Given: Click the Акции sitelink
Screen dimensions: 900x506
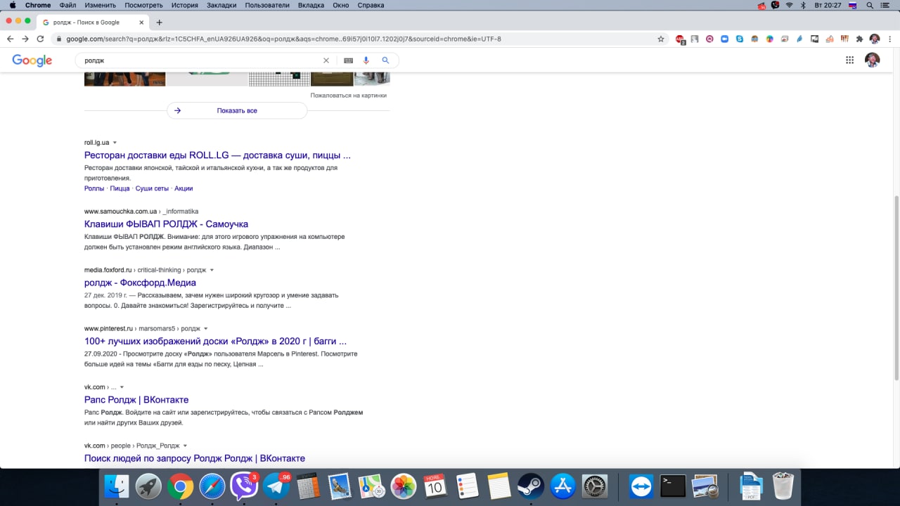Looking at the screenshot, I should coord(184,188).
